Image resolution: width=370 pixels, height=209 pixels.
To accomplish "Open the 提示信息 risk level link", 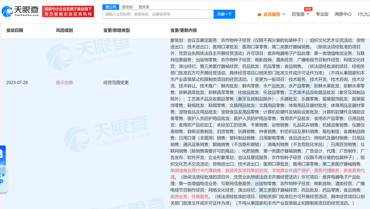I will point(64,82).
